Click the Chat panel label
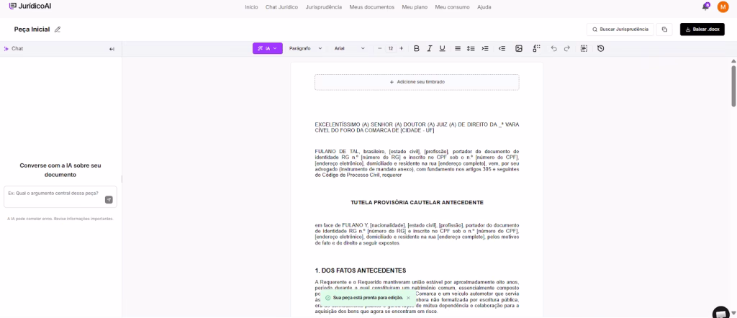 click(x=17, y=48)
